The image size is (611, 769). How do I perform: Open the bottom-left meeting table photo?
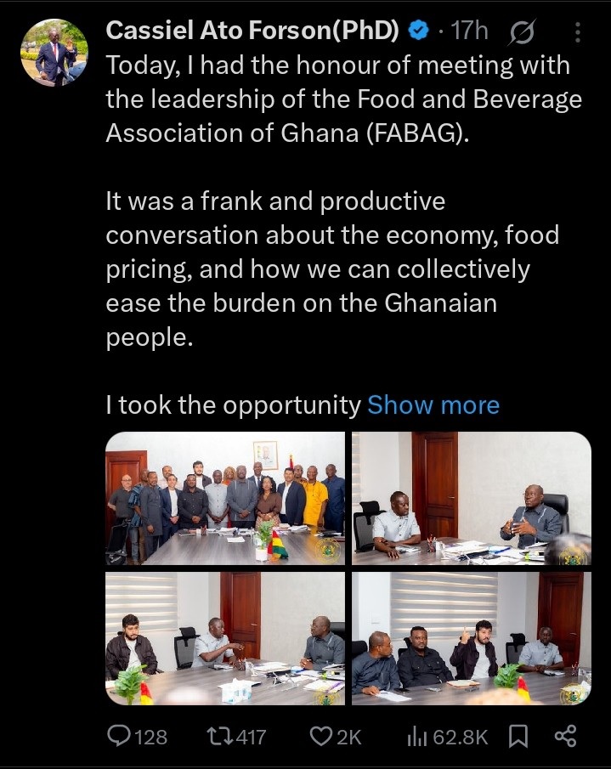tap(225, 638)
